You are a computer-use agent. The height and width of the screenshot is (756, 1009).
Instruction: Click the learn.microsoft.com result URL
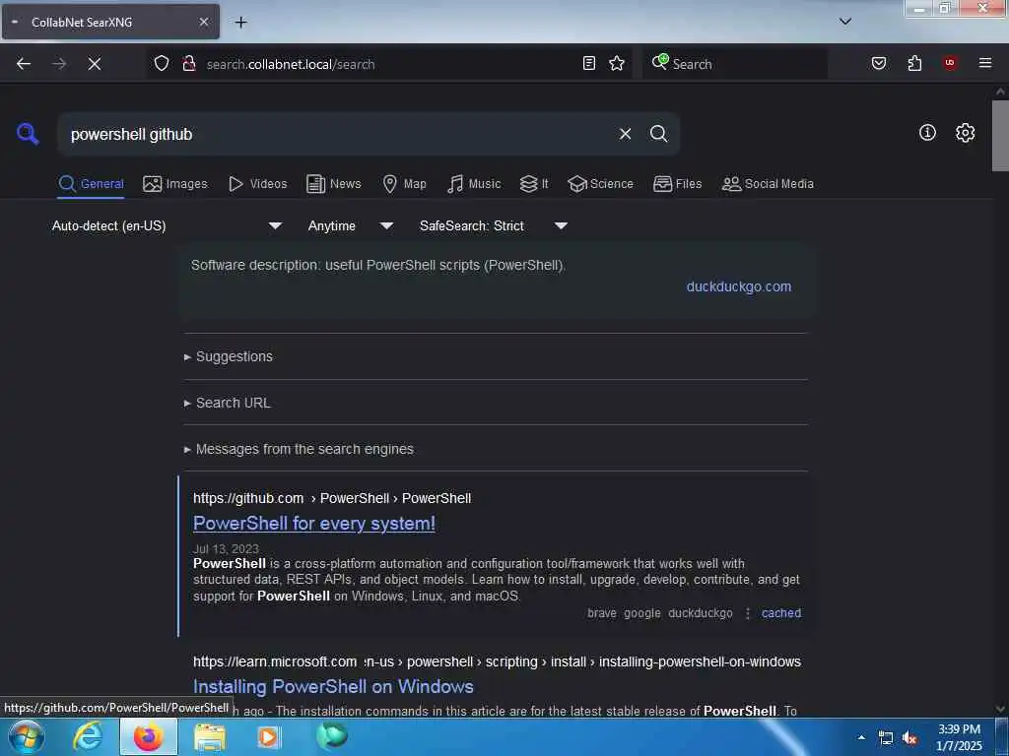tap(497, 661)
